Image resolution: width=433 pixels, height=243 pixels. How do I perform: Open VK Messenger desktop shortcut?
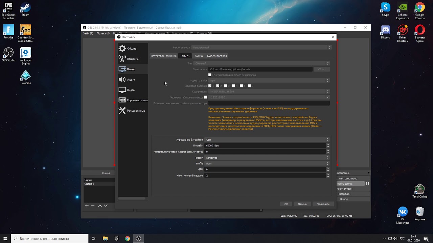(403, 215)
